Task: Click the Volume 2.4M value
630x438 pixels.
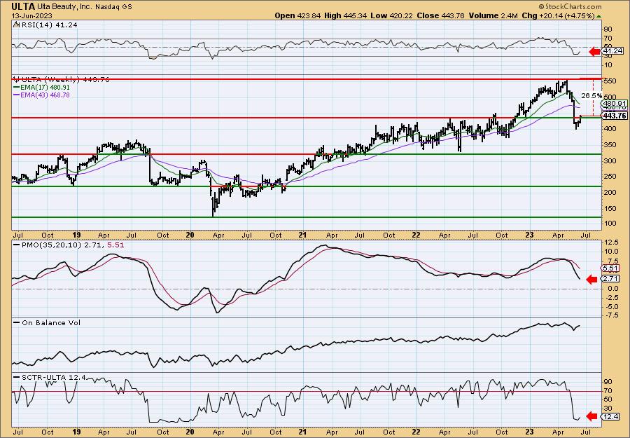Action: [493, 15]
